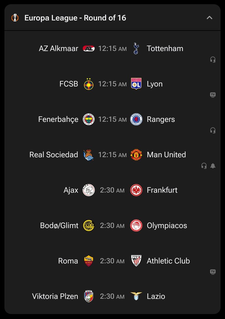Screen dimensions: 225x319
Task: Tap headphones icon beside the Man United bell
Action: coord(204,166)
